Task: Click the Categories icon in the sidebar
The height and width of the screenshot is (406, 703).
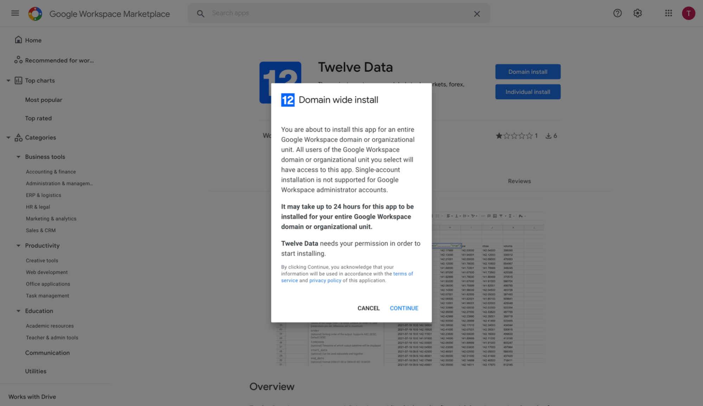Action: 18,137
